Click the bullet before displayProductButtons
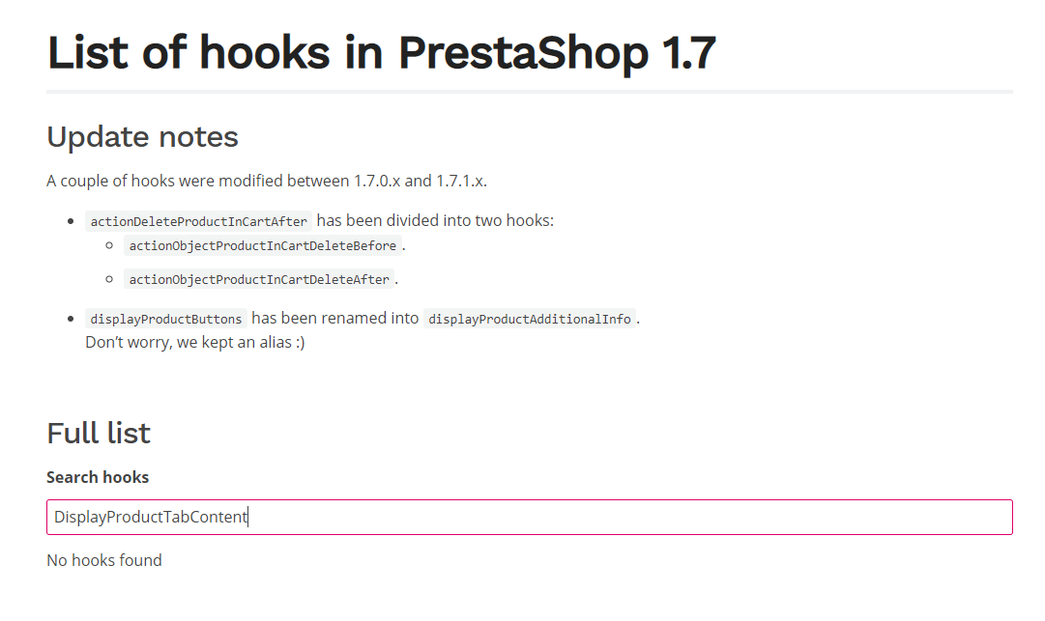 pos(72,319)
